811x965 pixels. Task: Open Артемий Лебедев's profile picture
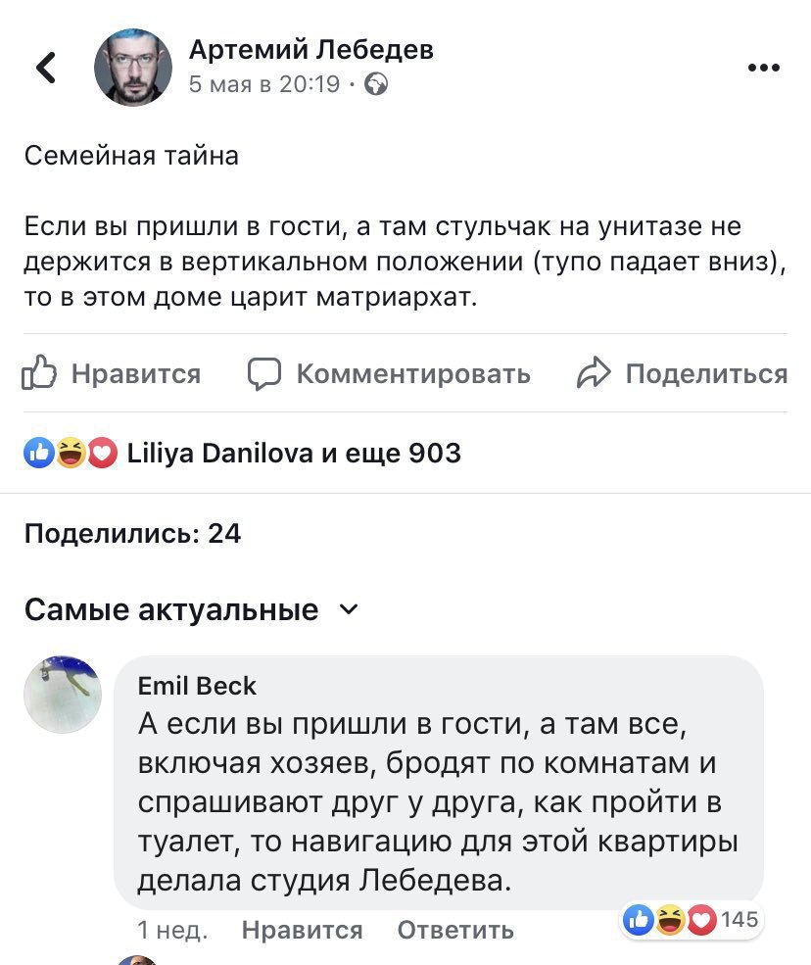coord(132,67)
